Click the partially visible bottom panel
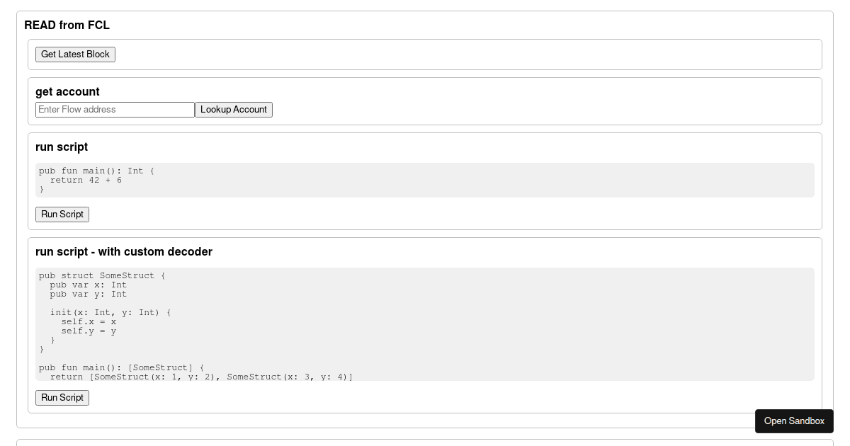Viewport: 850px width, 446px height. 425,443
